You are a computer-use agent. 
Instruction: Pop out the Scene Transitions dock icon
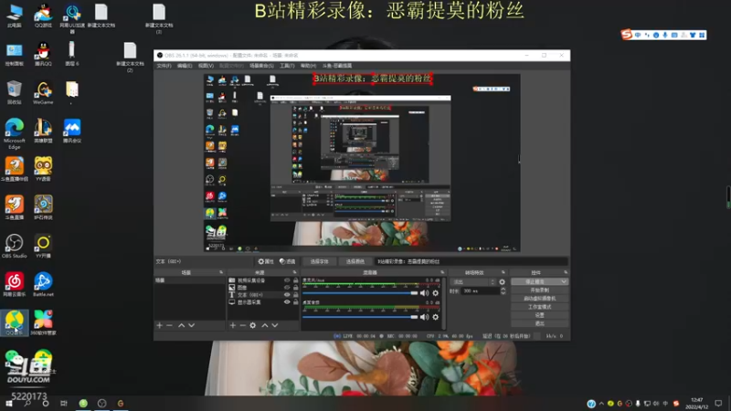503,272
